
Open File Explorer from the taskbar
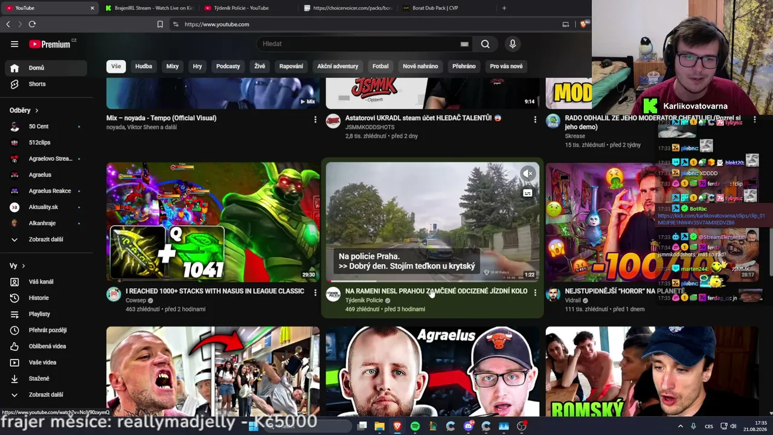tap(379, 427)
